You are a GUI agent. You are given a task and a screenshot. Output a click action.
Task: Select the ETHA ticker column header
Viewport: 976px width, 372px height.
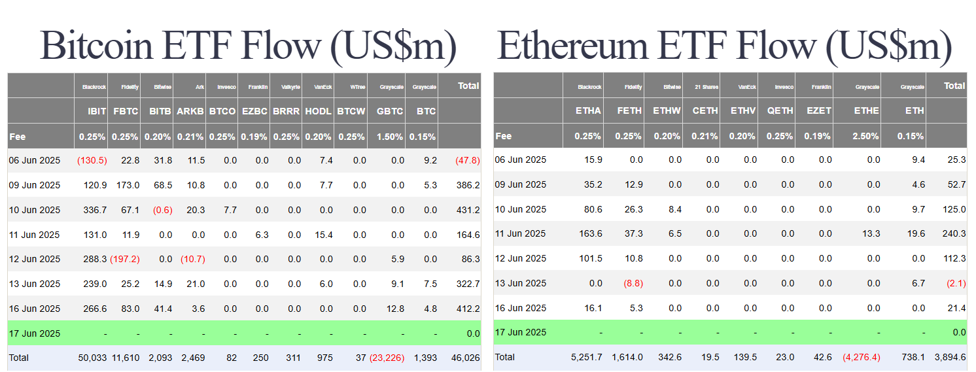588,110
